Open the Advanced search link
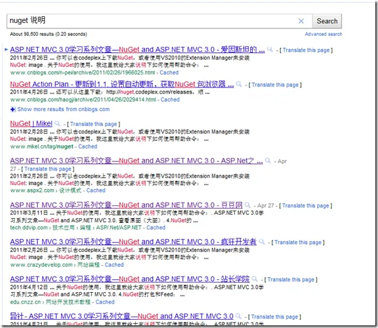 point(323,34)
